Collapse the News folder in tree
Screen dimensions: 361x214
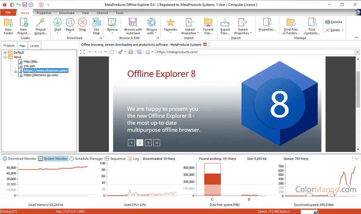[5, 57]
